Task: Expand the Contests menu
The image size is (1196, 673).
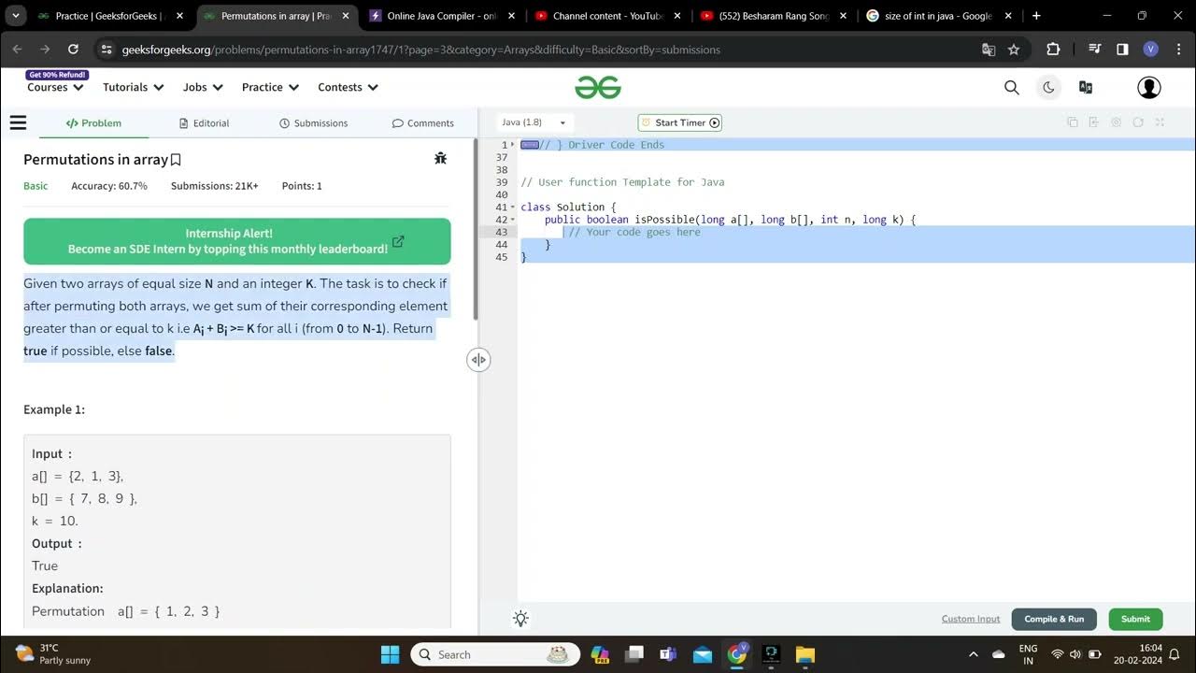Action: [x=349, y=87]
